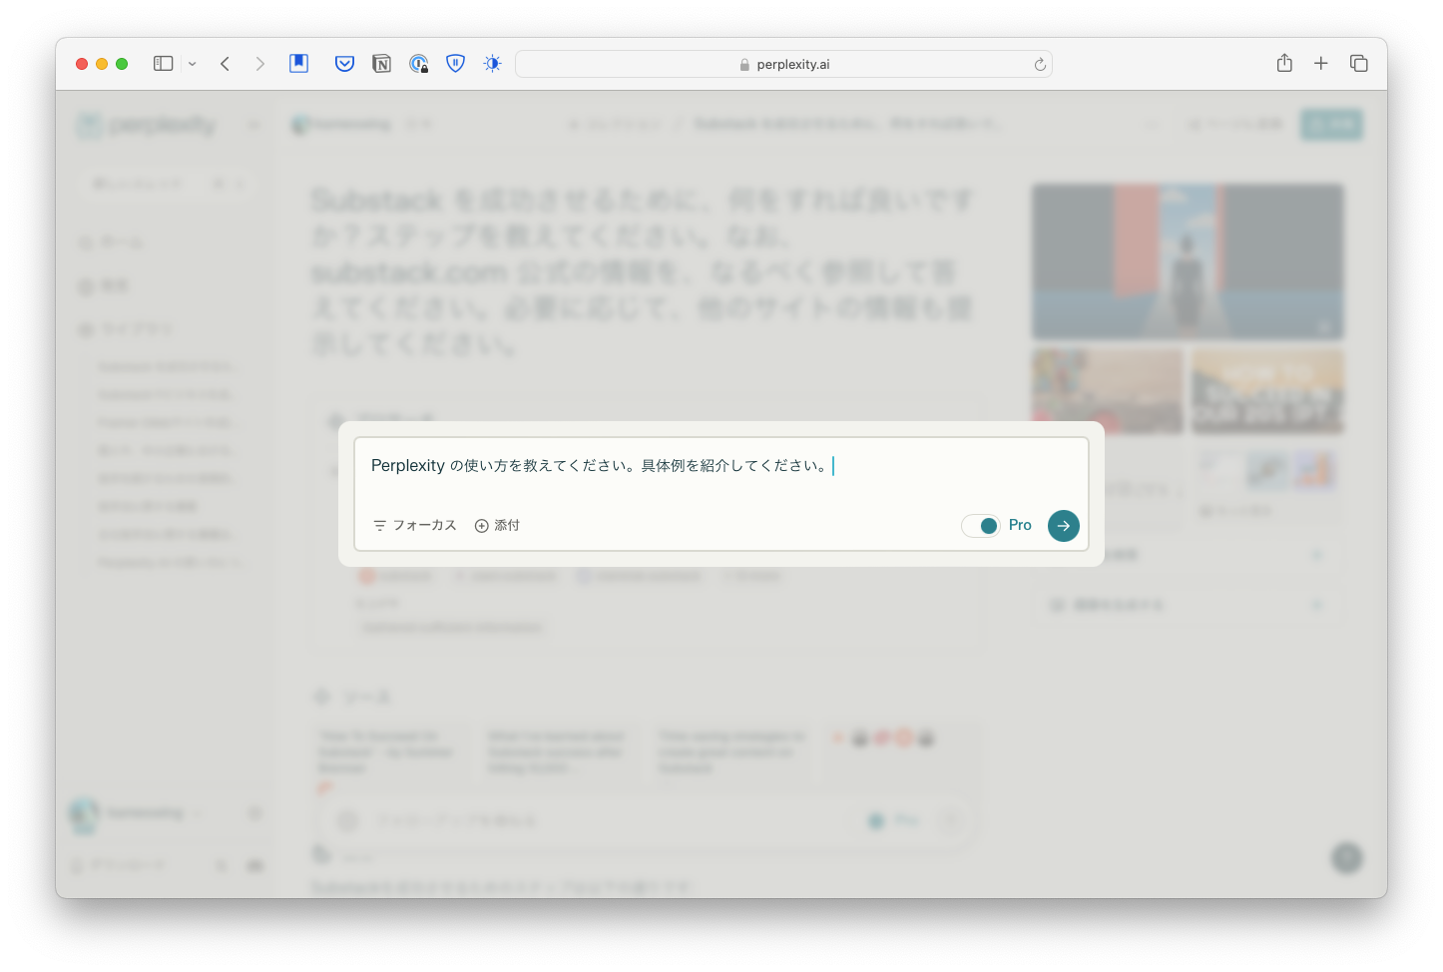Screen dimensions: 1443x972
Task: Click the perplexity.ai address bar
Action: point(783,64)
